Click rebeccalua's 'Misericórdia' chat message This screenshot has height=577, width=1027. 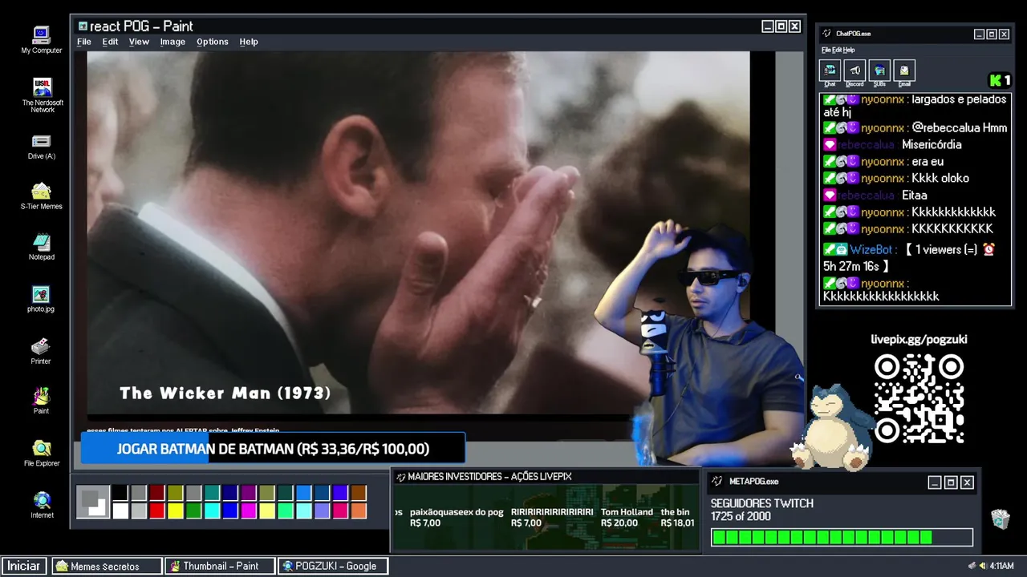pos(892,144)
